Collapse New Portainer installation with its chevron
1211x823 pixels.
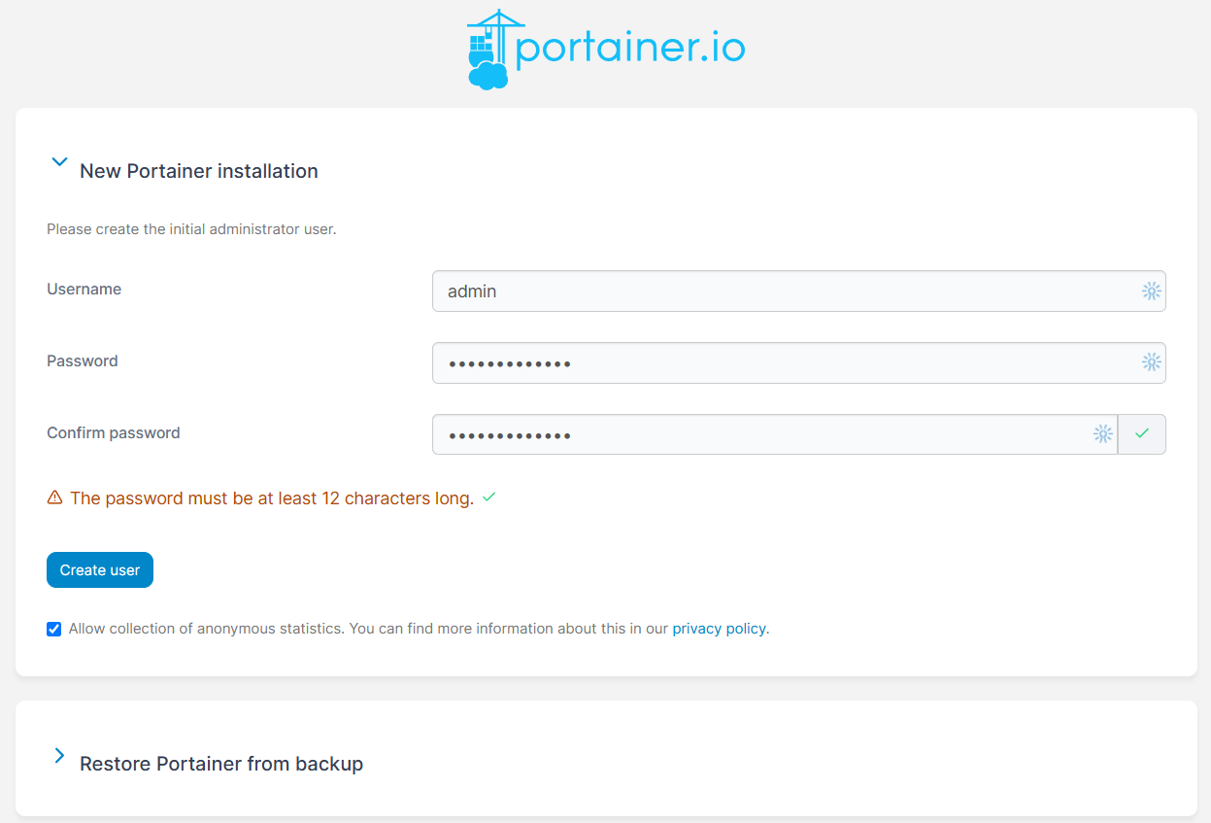59,162
